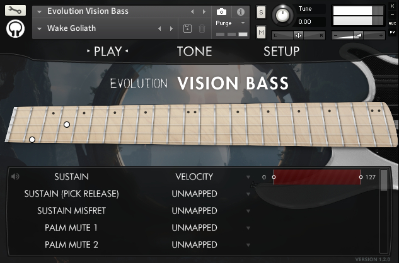Image resolution: width=399 pixels, height=263 pixels.
Task: Open the Purge dropdown menu
Action: tap(243, 23)
